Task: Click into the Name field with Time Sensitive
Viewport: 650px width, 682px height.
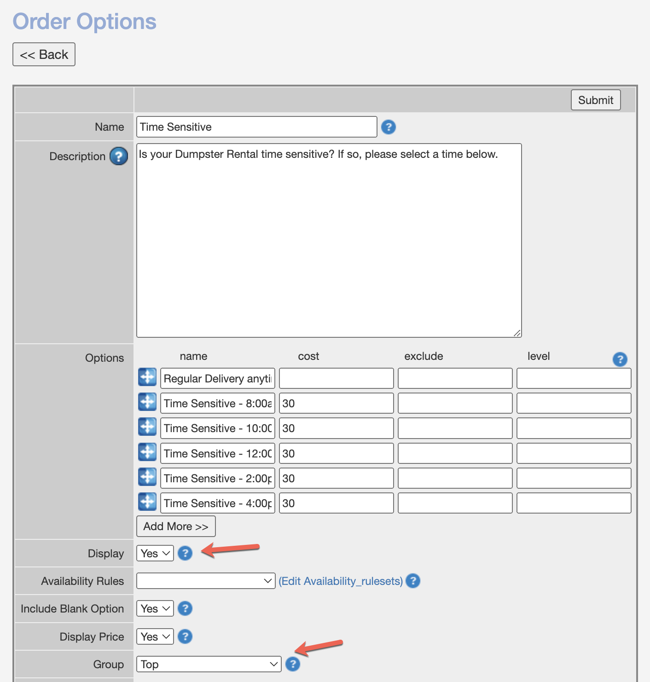Action: 256,127
